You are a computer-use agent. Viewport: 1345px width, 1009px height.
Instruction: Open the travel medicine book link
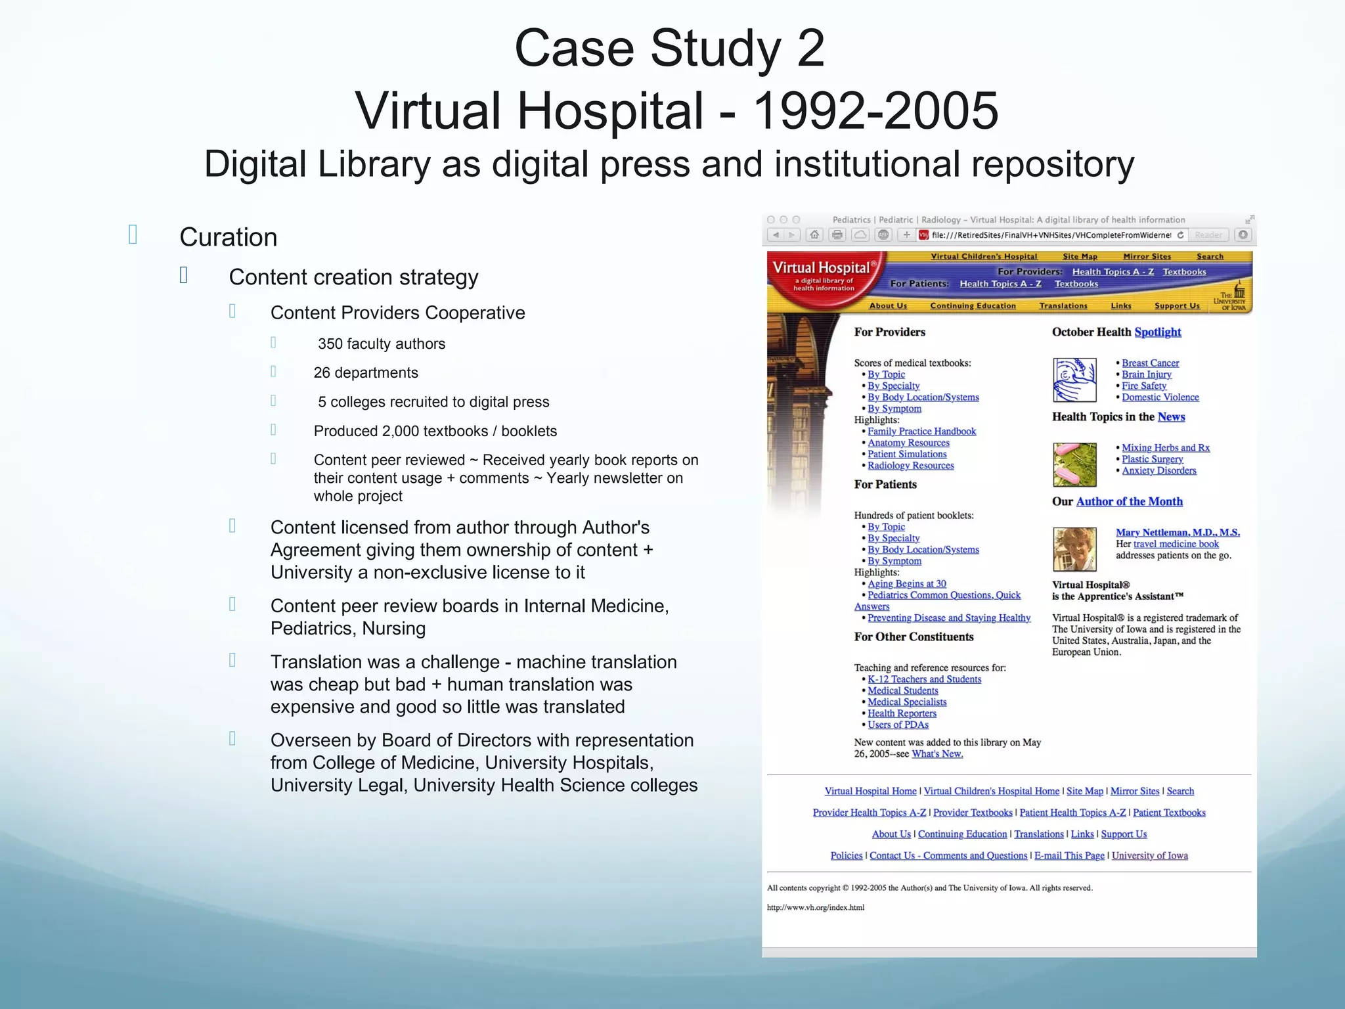coord(1176,544)
